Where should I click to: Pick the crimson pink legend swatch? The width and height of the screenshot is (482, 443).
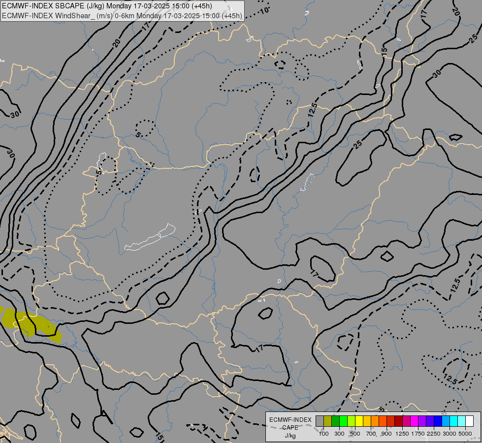406,421
